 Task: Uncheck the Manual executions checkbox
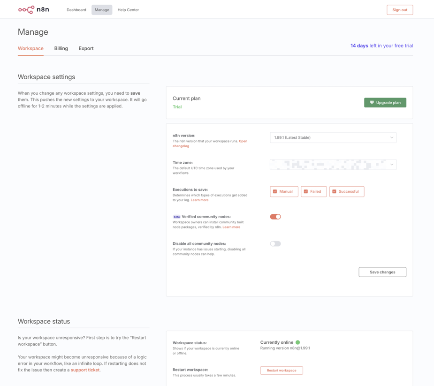[275, 191]
